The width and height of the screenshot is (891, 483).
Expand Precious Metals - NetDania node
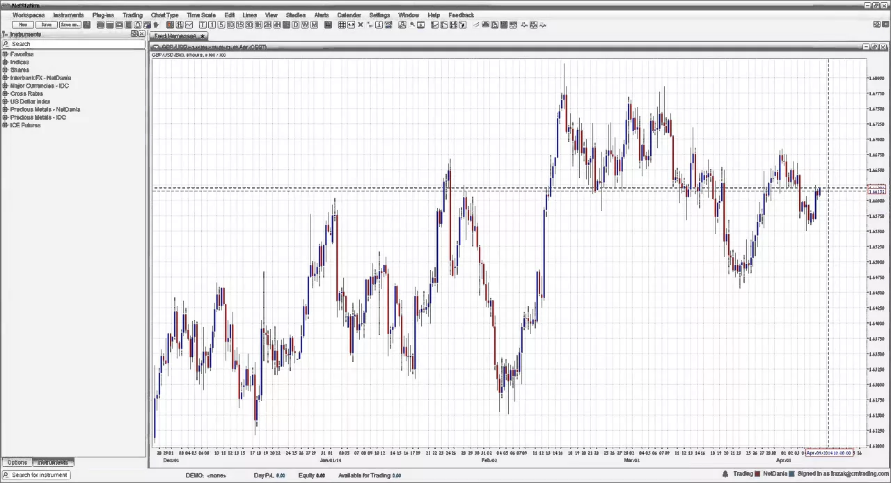5,109
